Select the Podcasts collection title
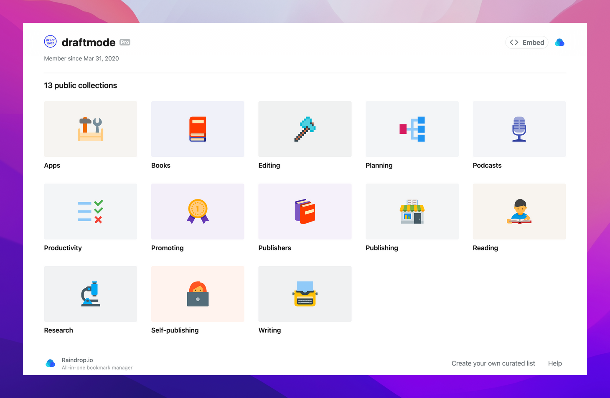The image size is (610, 398). click(487, 165)
